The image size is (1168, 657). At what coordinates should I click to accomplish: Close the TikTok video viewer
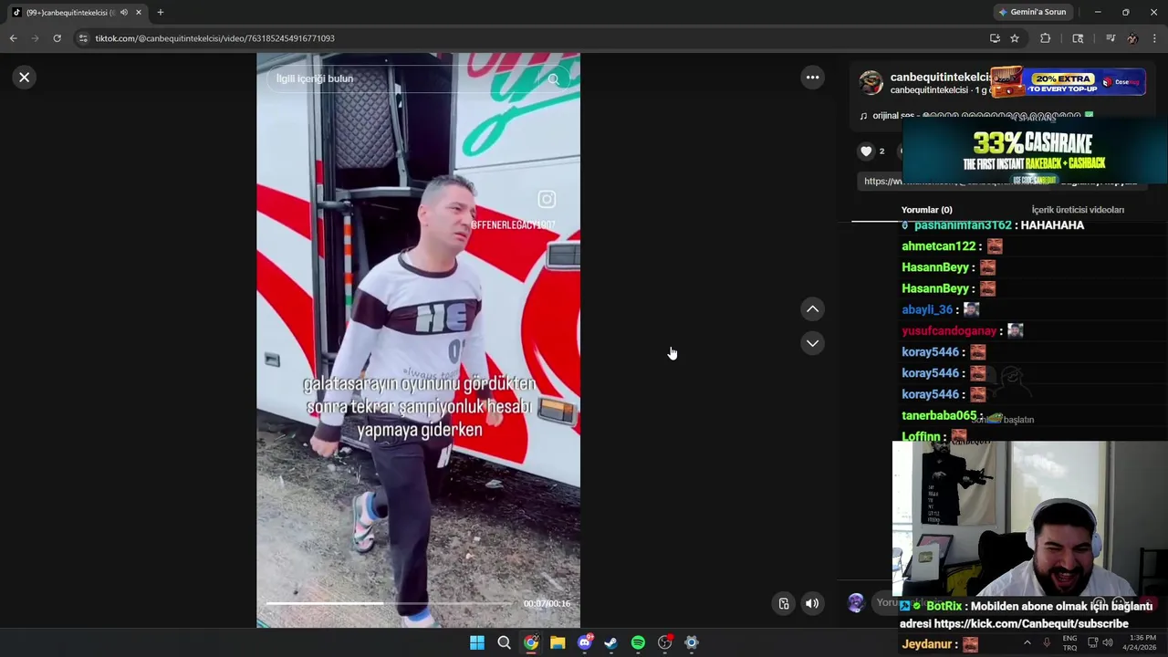[x=25, y=78]
